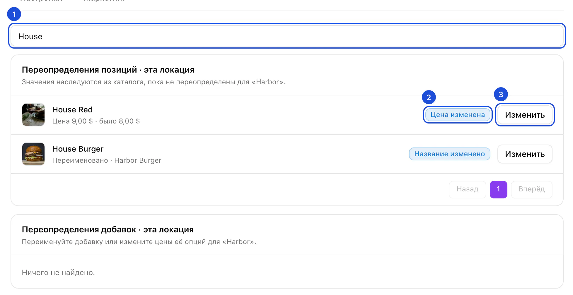The height and width of the screenshot is (295, 573).
Task: Click the "Переименуйте добавку" description text
Action: click(139, 242)
